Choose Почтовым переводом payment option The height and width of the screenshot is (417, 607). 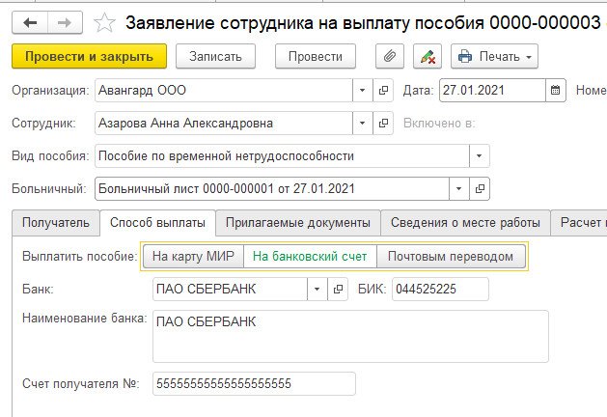click(x=452, y=257)
